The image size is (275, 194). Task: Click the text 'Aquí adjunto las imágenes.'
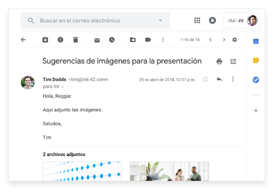[73, 110]
